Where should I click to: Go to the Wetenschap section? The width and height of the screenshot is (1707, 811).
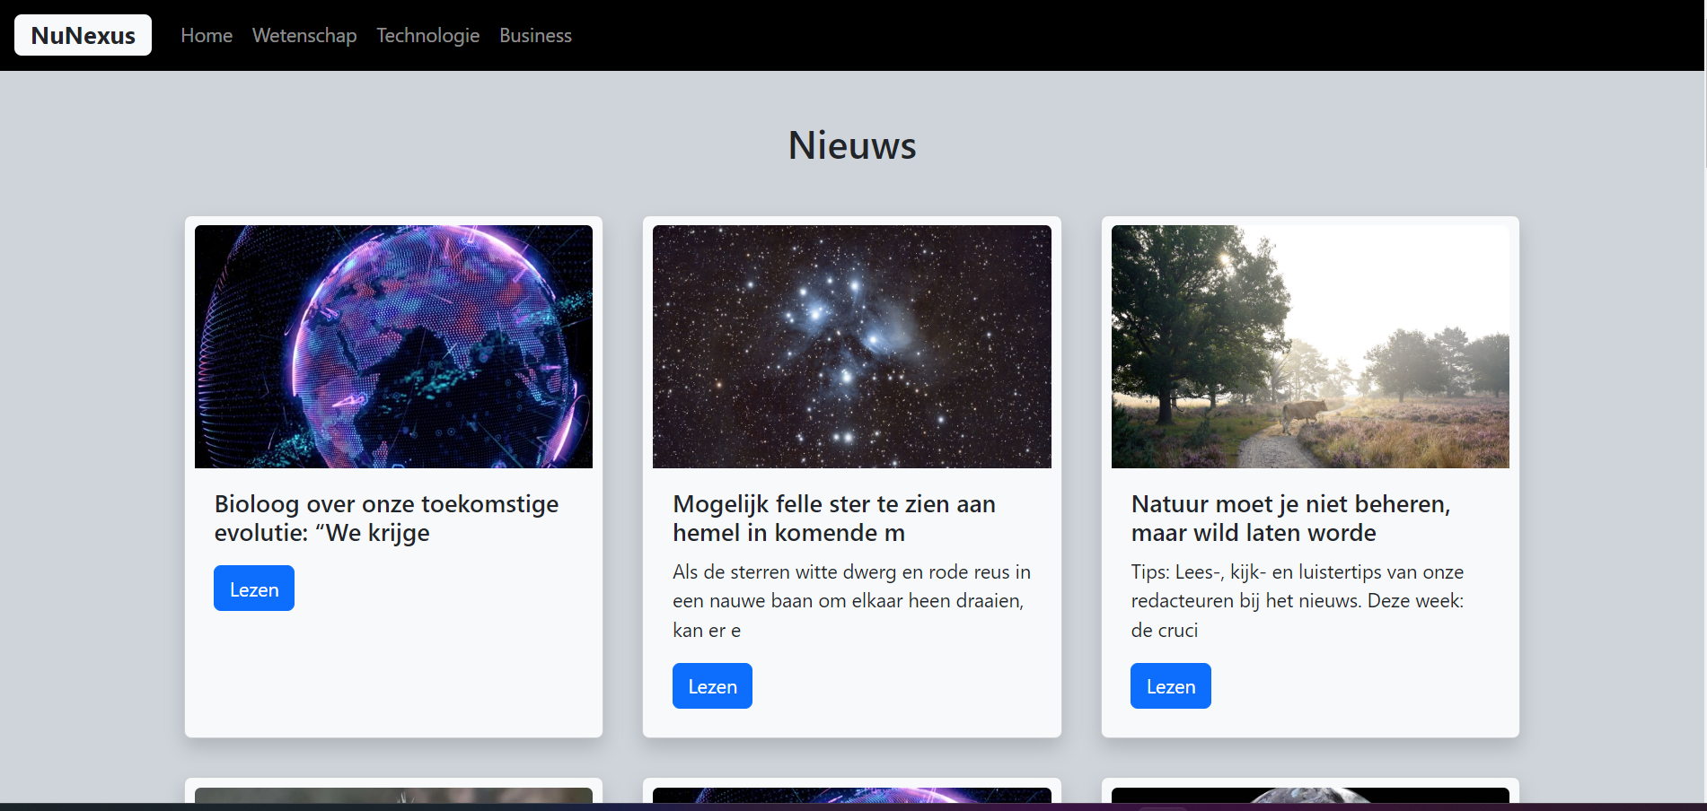(304, 35)
